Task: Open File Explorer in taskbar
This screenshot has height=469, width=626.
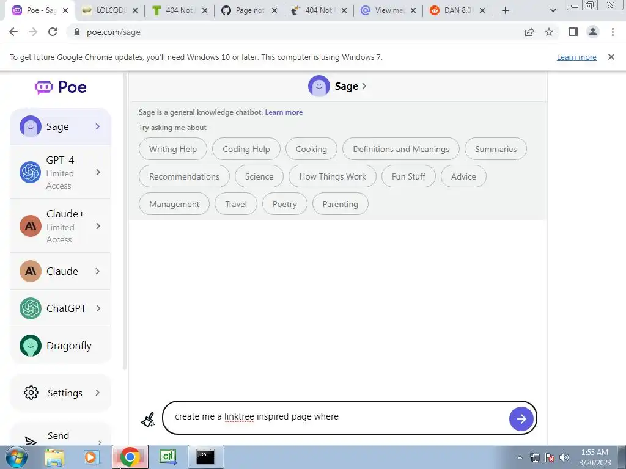Action: pos(54,457)
